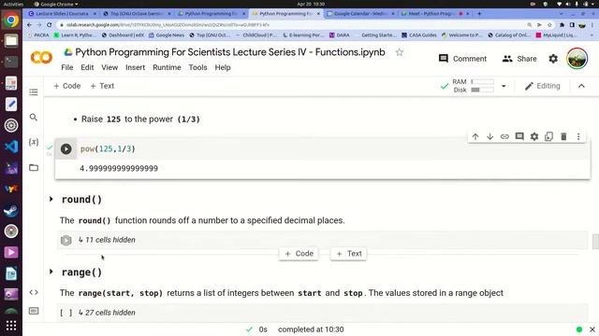Collapse the header with chevron up
599x336 pixels.
[581, 86]
